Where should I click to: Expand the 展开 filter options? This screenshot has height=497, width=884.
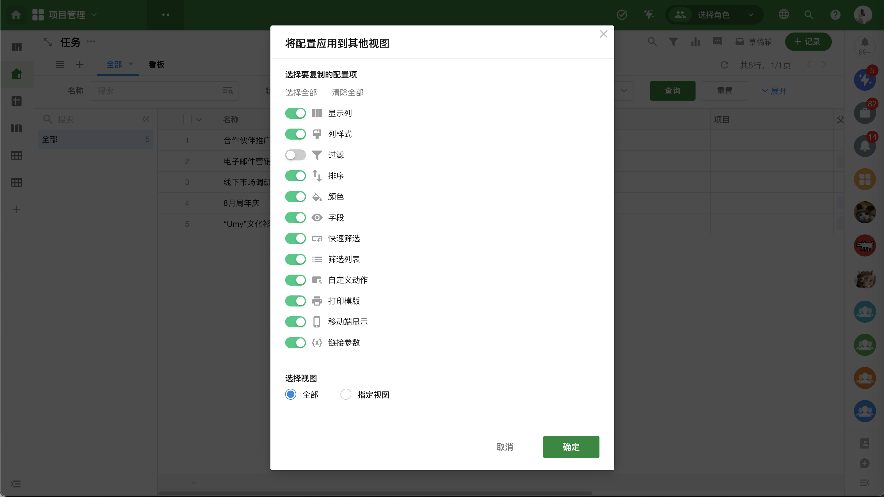point(774,91)
